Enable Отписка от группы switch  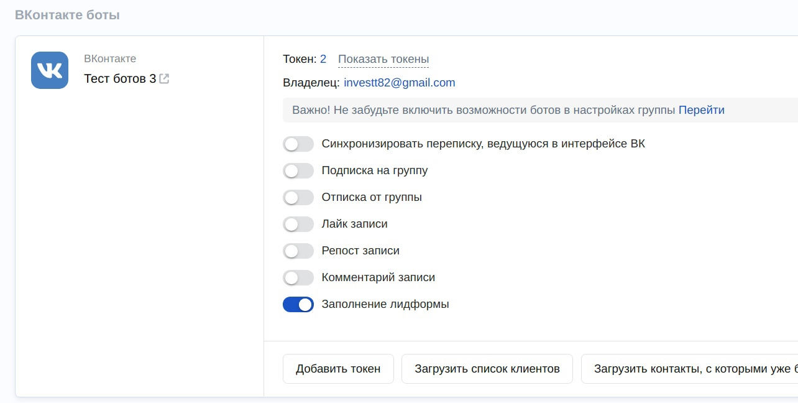coord(298,198)
